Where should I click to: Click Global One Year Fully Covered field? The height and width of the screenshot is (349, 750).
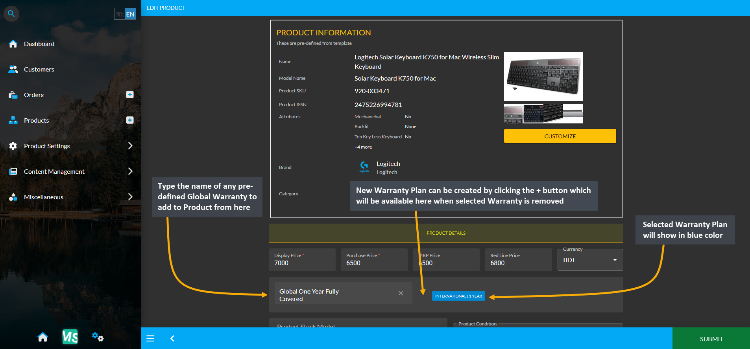click(x=343, y=294)
